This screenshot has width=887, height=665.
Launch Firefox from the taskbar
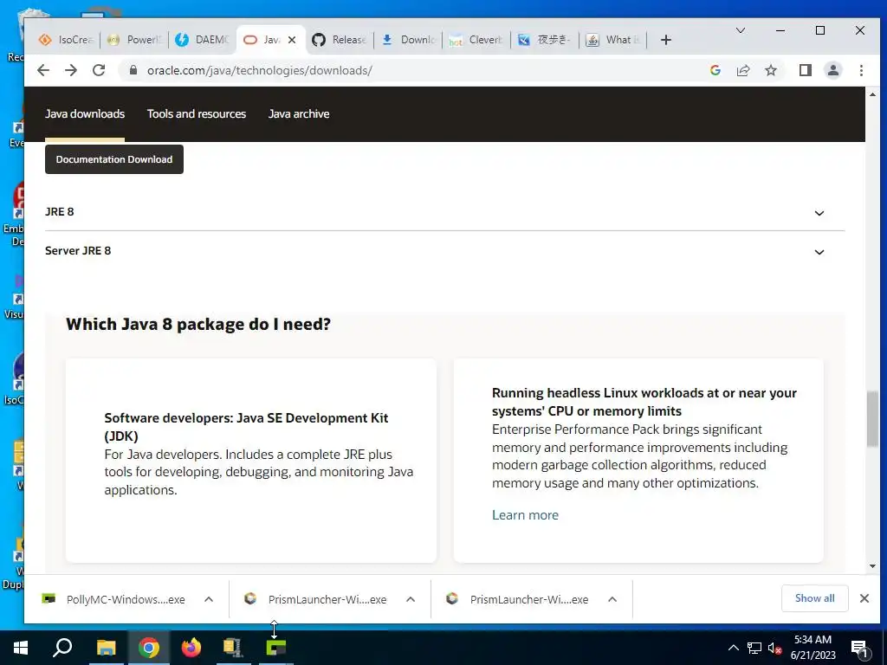click(x=191, y=648)
